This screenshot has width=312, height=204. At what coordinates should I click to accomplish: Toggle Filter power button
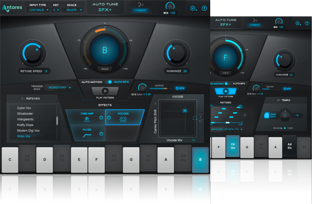[101, 134]
